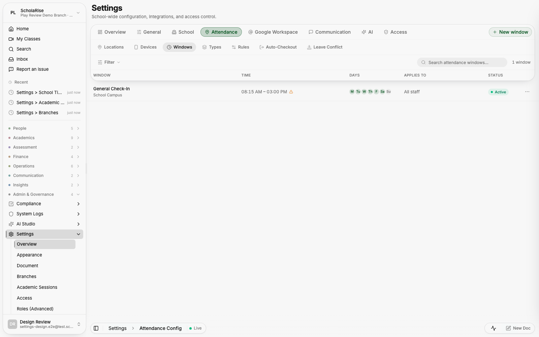Select the Devices sub-tab
The width and height of the screenshot is (539, 337).
[x=145, y=47]
